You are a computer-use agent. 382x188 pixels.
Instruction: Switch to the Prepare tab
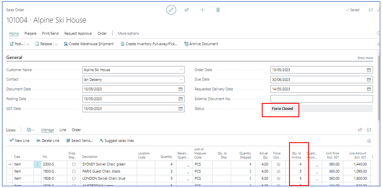pyautogui.click(x=30, y=34)
